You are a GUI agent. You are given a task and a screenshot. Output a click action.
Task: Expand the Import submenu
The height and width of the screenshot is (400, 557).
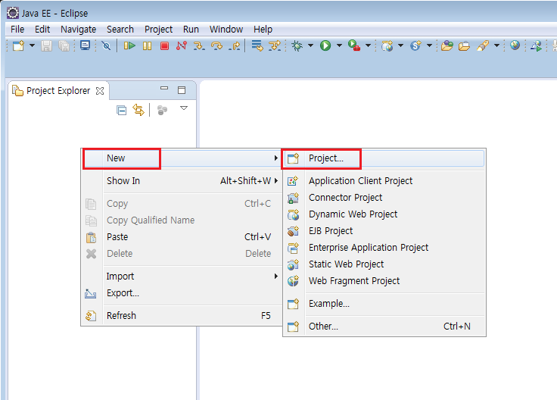[182, 277]
